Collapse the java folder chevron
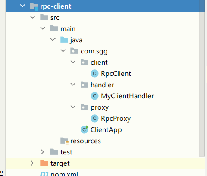Screen dimensions: 207x176 [x=53, y=39]
